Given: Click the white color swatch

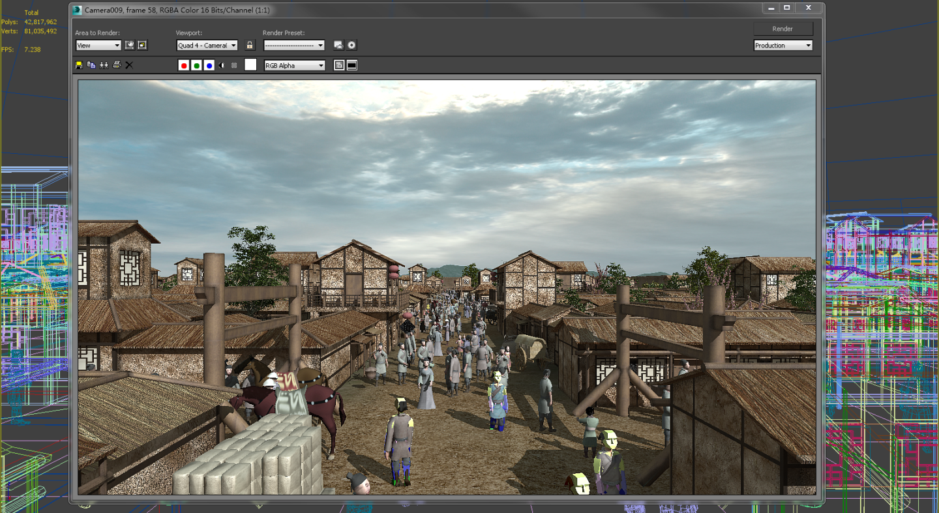Looking at the screenshot, I should point(250,65).
